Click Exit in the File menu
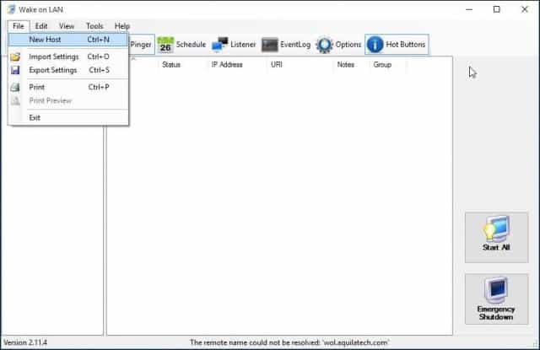The image size is (540, 350). click(68, 118)
